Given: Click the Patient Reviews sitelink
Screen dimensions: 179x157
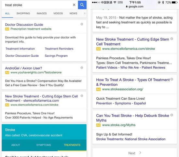Looking at the screenshot, I should point(153,67).
